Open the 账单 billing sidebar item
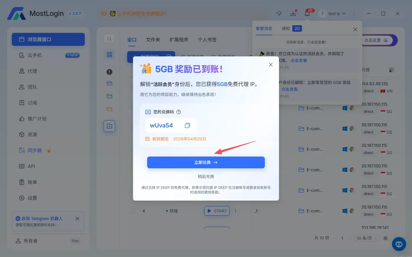 coord(48,182)
